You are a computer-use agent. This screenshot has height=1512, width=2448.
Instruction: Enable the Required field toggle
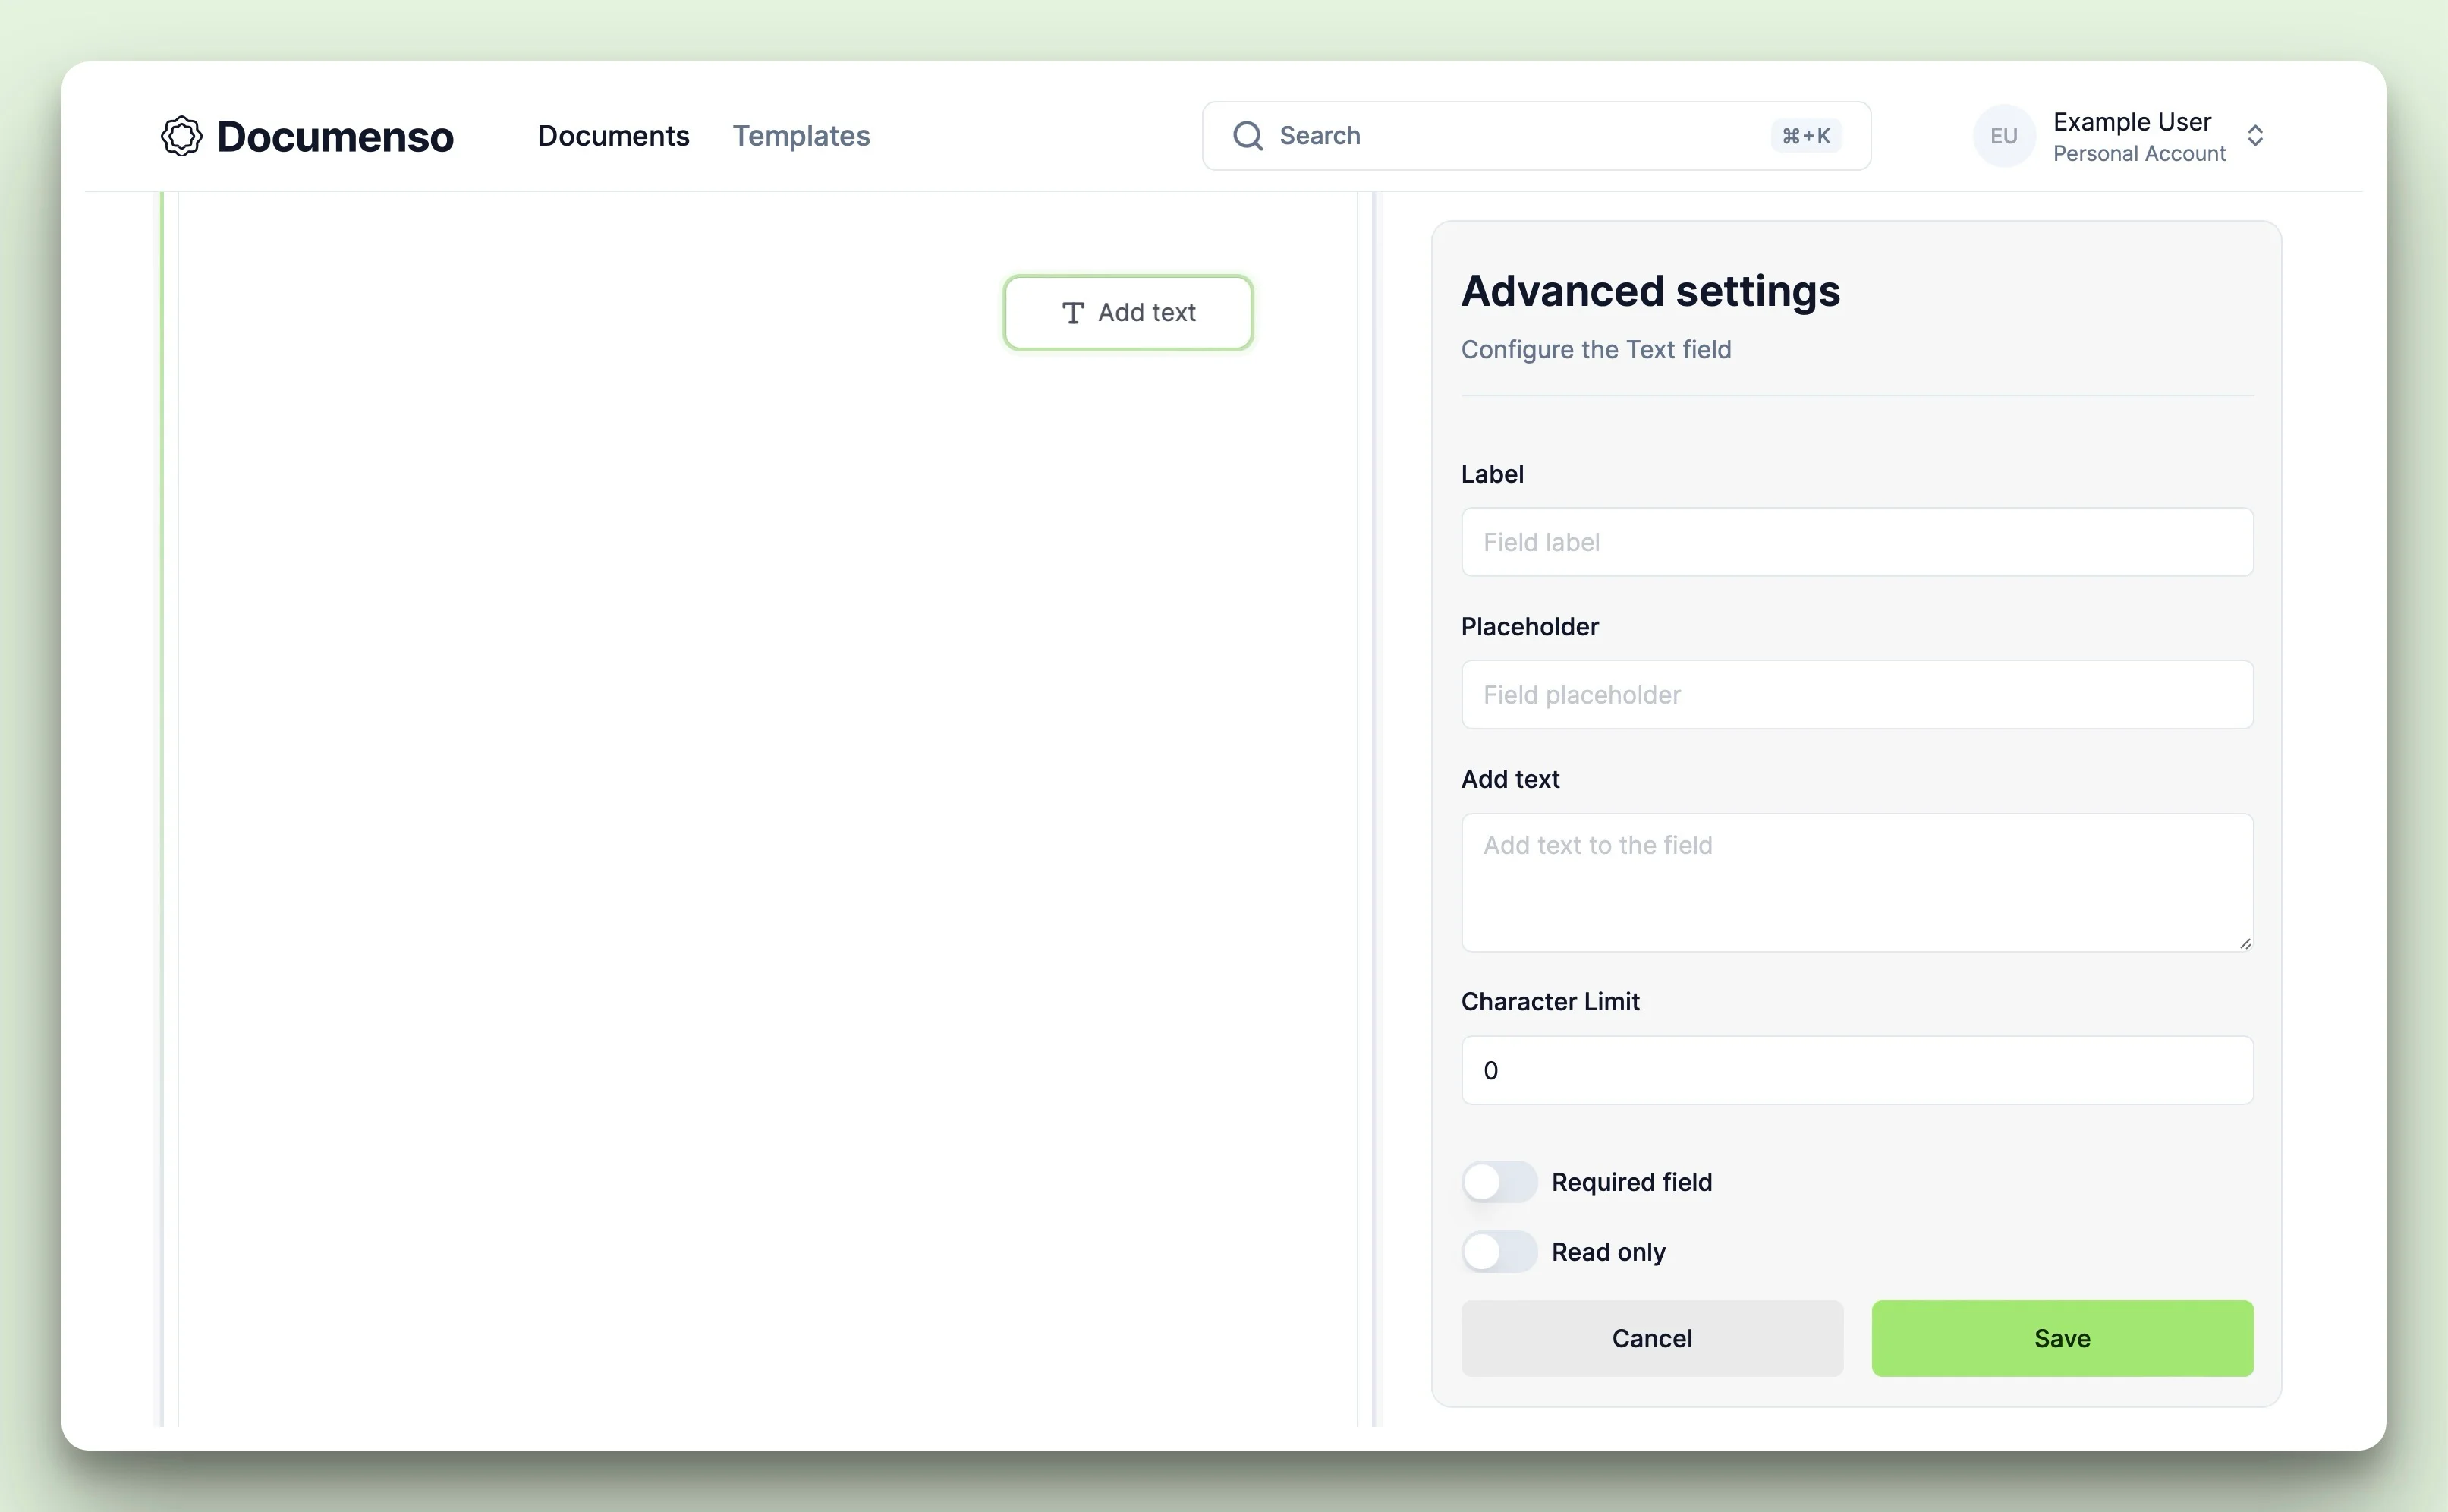pyautogui.click(x=1499, y=1182)
